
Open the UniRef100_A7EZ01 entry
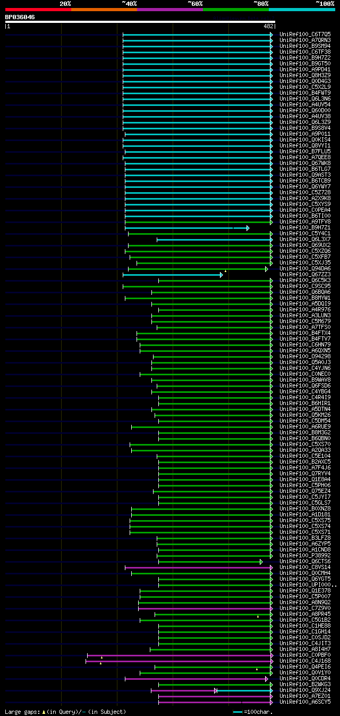coord(305,696)
